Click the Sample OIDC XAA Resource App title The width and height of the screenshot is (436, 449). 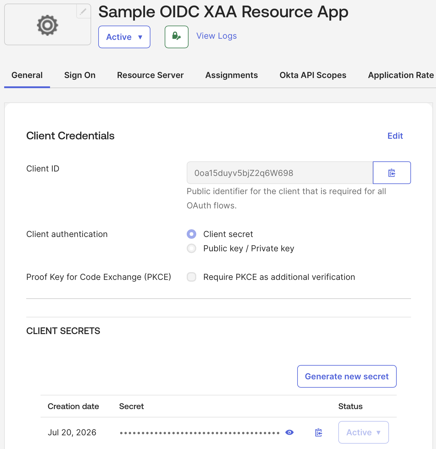[223, 12]
